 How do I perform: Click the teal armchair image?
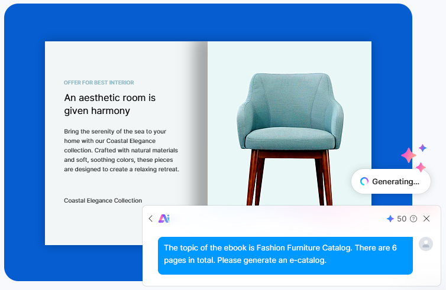290,139
